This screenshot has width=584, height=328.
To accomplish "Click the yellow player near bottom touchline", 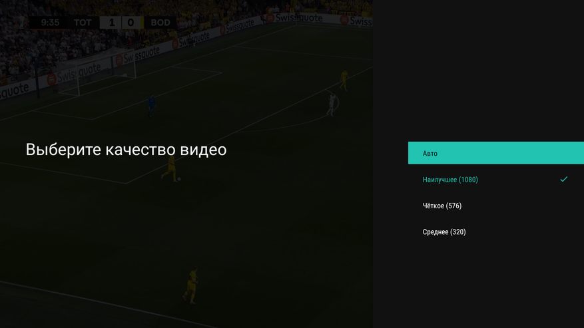I will click(191, 286).
